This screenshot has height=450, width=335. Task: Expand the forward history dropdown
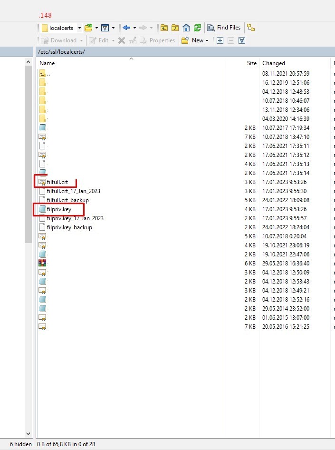[151, 28]
